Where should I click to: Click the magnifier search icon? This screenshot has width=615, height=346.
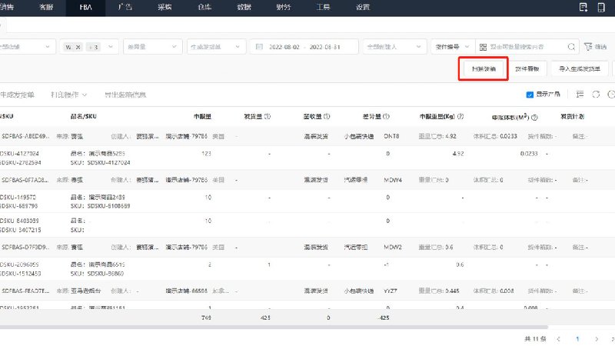pos(571,47)
